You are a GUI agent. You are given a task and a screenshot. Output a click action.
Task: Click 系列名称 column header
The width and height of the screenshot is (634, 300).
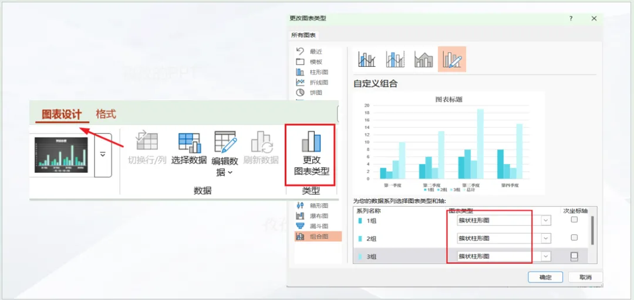point(368,211)
